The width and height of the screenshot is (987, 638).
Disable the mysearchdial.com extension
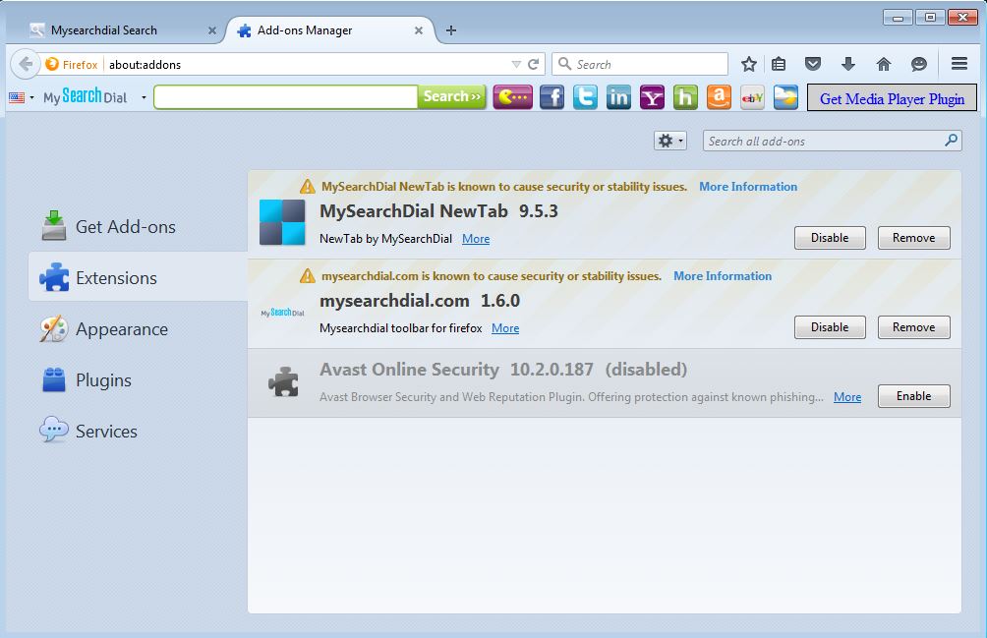pos(830,327)
